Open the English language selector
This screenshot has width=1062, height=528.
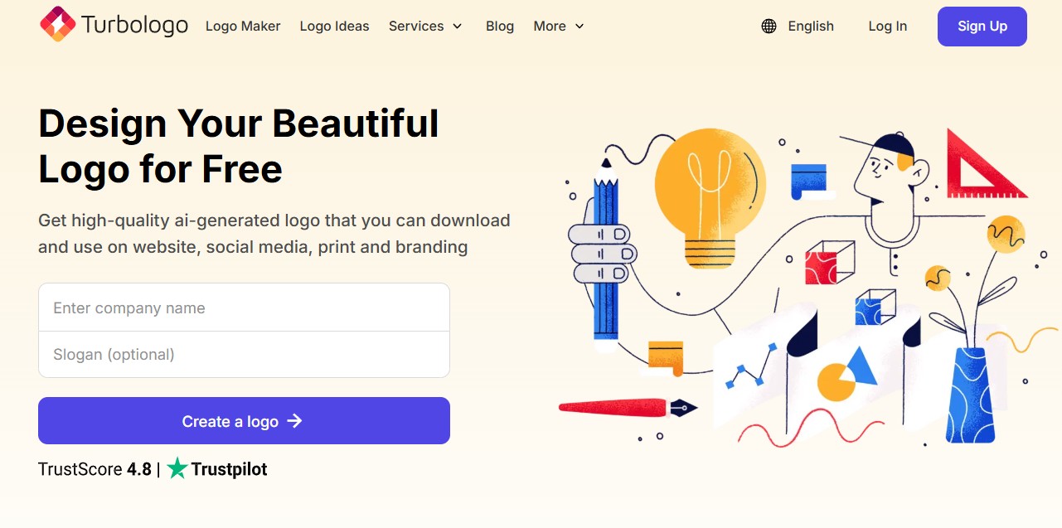810,26
